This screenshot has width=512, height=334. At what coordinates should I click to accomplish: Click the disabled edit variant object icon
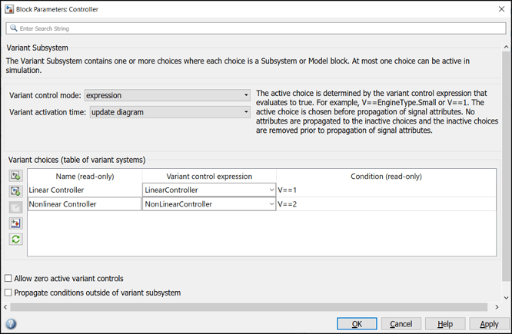pyautogui.click(x=15, y=207)
